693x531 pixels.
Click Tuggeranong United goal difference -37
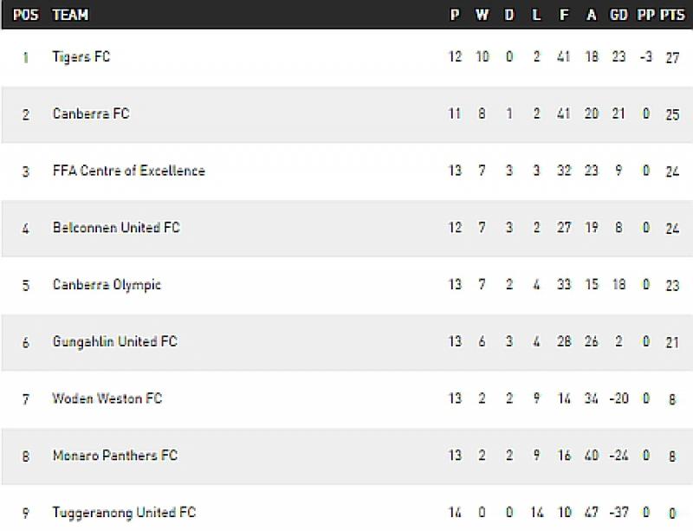619,512
